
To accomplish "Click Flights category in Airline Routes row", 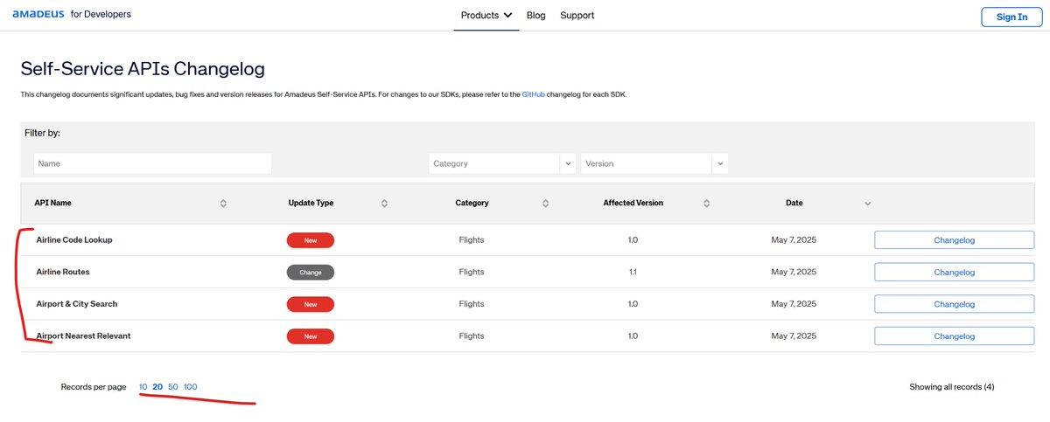I will [x=472, y=272].
